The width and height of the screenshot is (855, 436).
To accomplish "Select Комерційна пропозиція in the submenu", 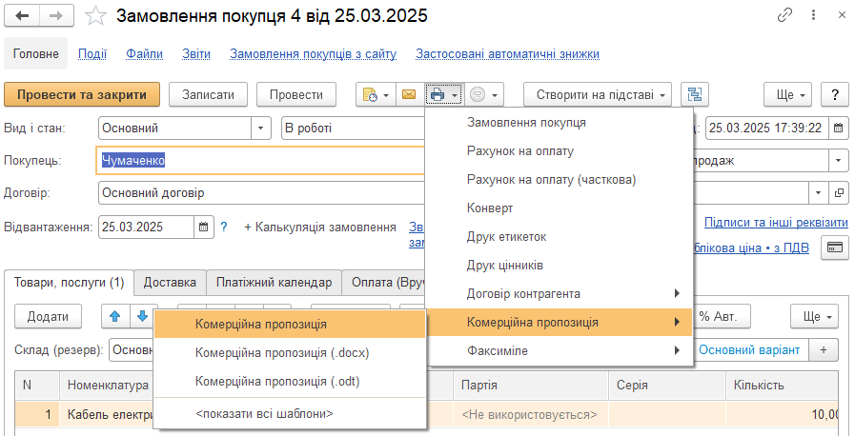I will [290, 325].
